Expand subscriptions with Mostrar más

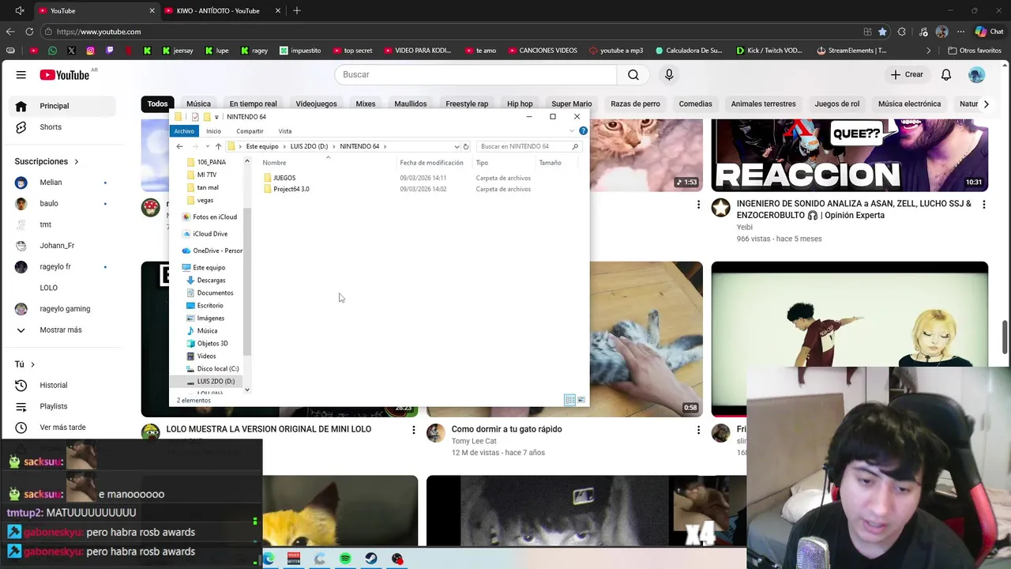coord(62,330)
